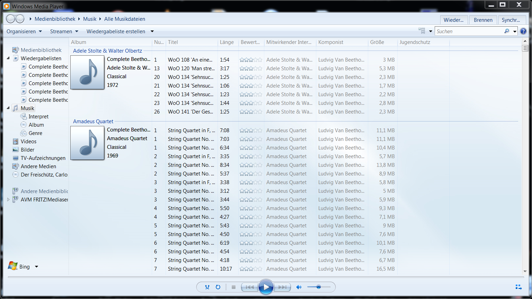
Task: Mute the volume speaker icon
Action: (299, 287)
